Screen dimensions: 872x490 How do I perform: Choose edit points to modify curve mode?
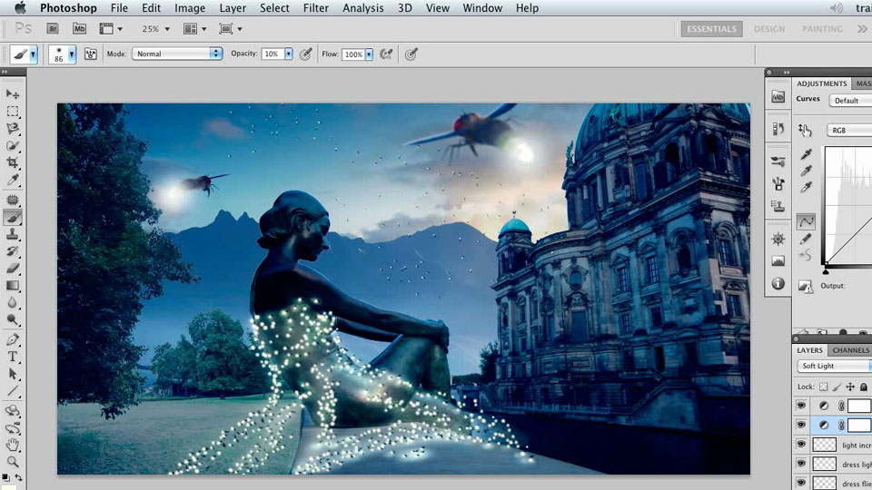(x=806, y=221)
